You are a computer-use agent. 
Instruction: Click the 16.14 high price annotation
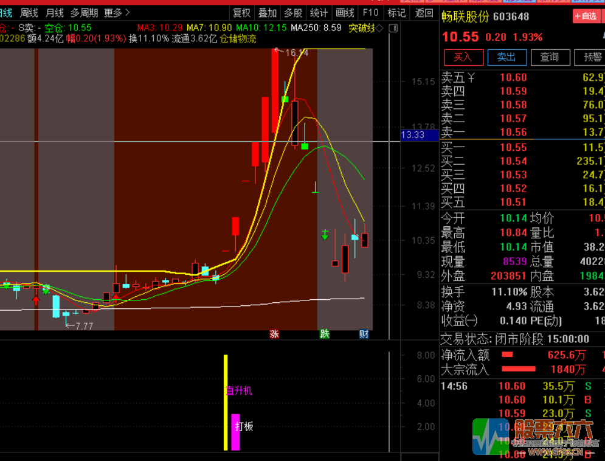[296, 52]
